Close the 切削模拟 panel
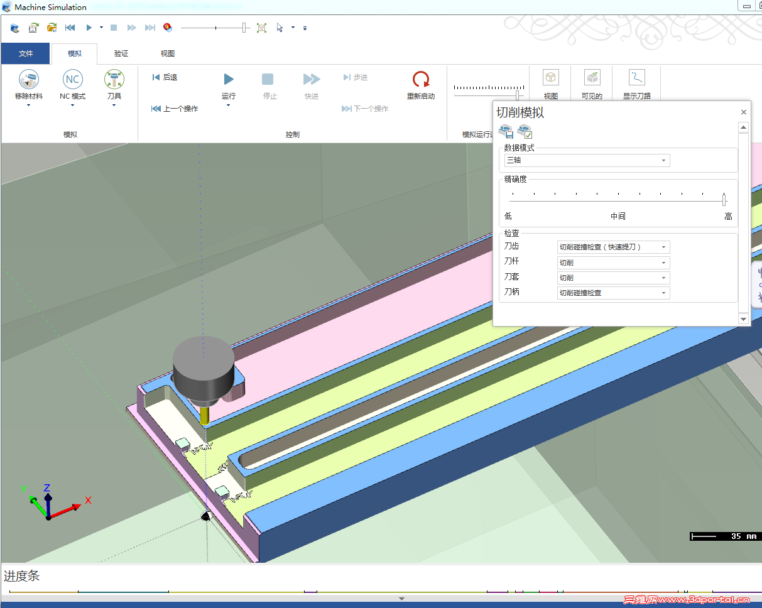The width and height of the screenshot is (762, 608). coord(744,112)
